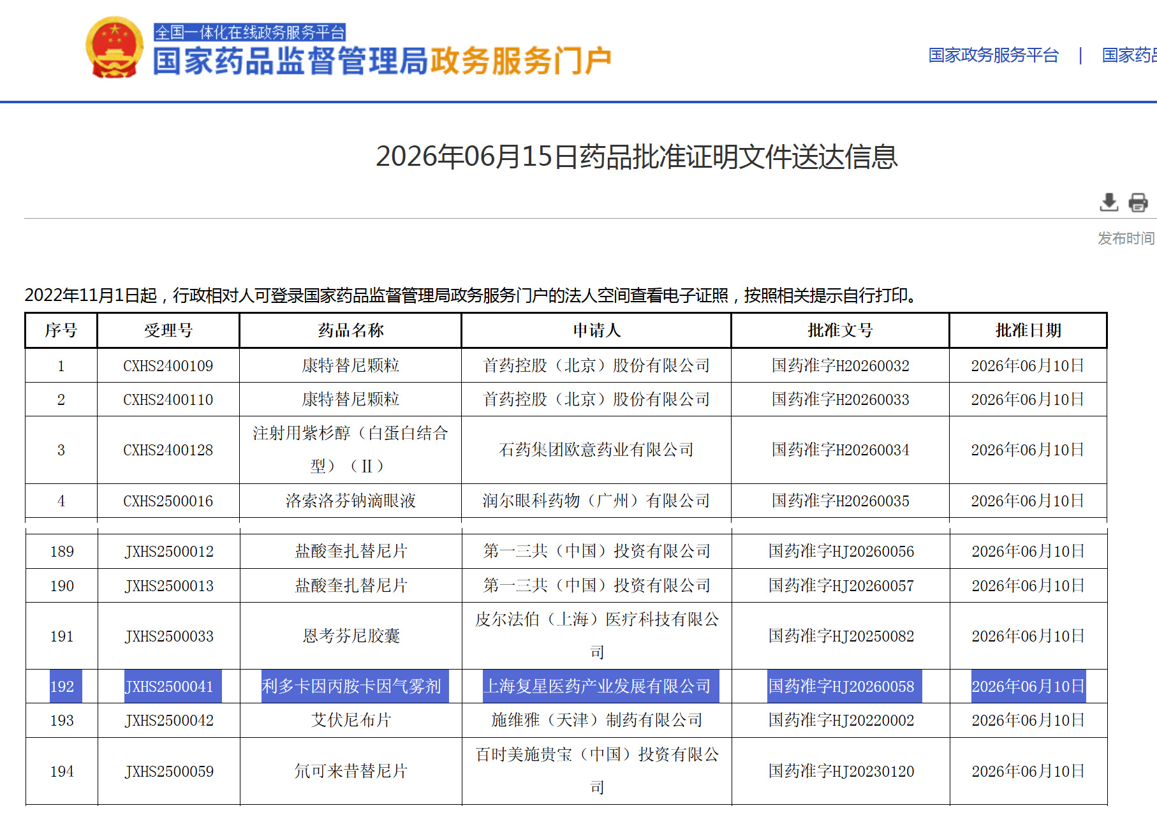Click the 全国一体化在线政务服务平台 banner label
The width and height of the screenshot is (1157, 829).
tap(249, 32)
